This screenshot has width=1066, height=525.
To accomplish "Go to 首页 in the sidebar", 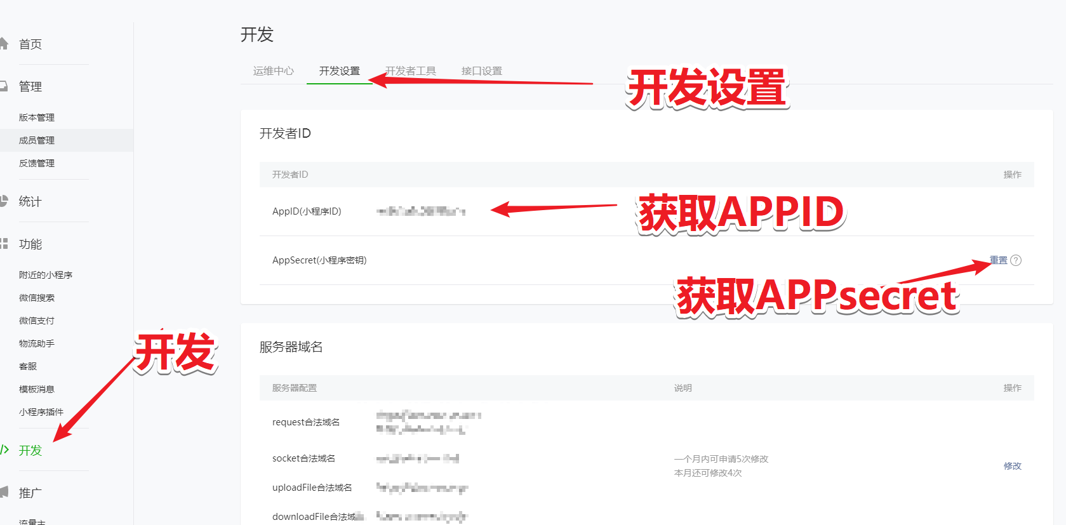I will point(30,44).
